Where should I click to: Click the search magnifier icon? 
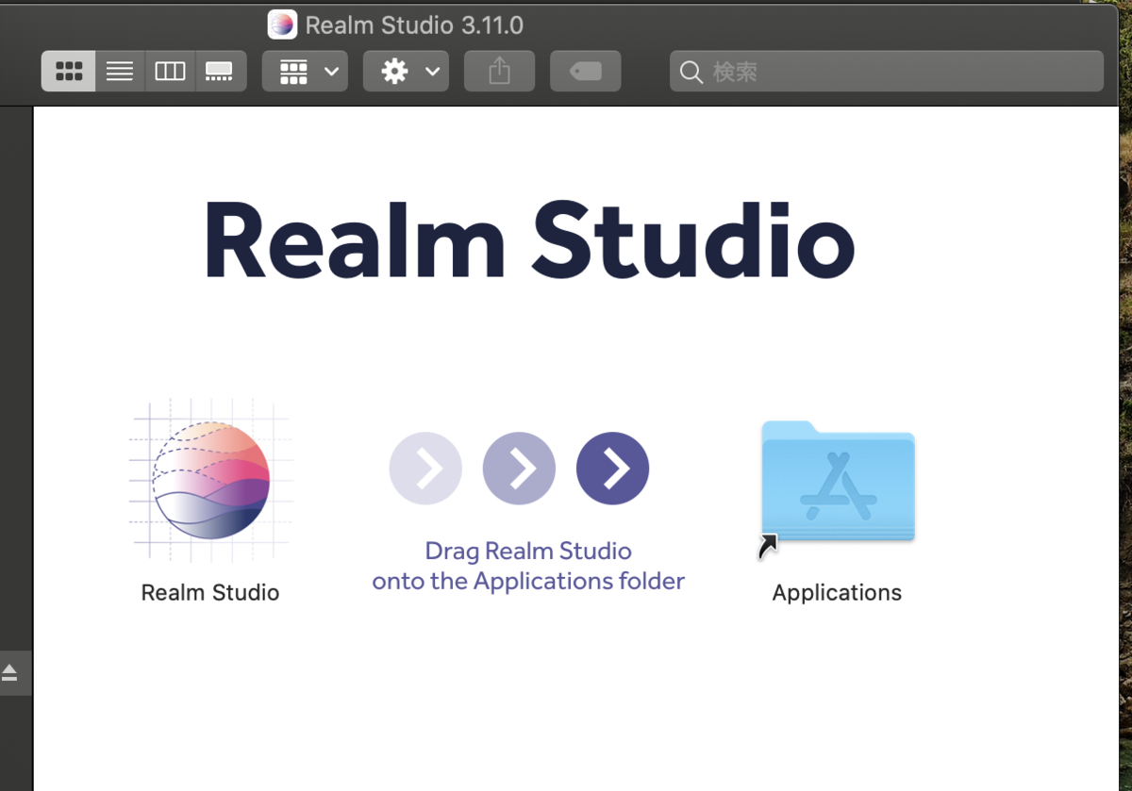691,73
